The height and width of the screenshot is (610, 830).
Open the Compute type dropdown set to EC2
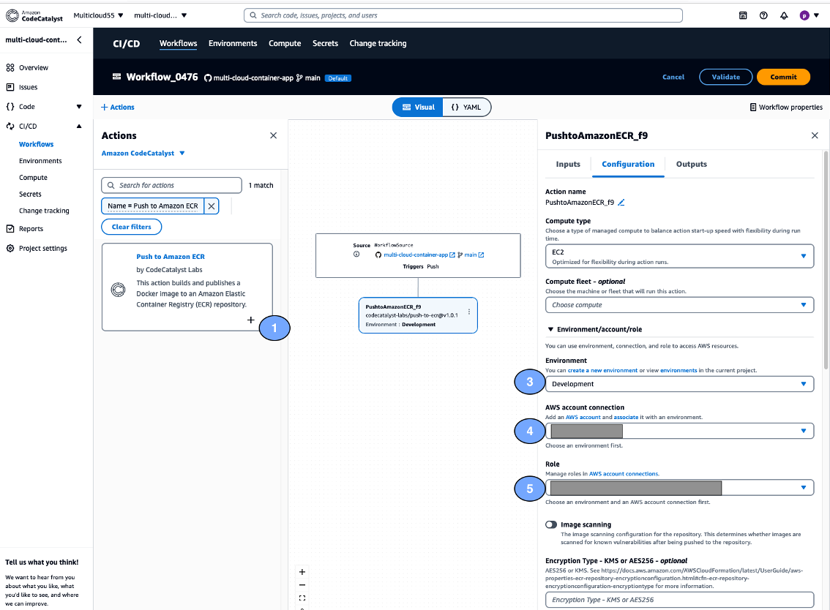pos(679,256)
